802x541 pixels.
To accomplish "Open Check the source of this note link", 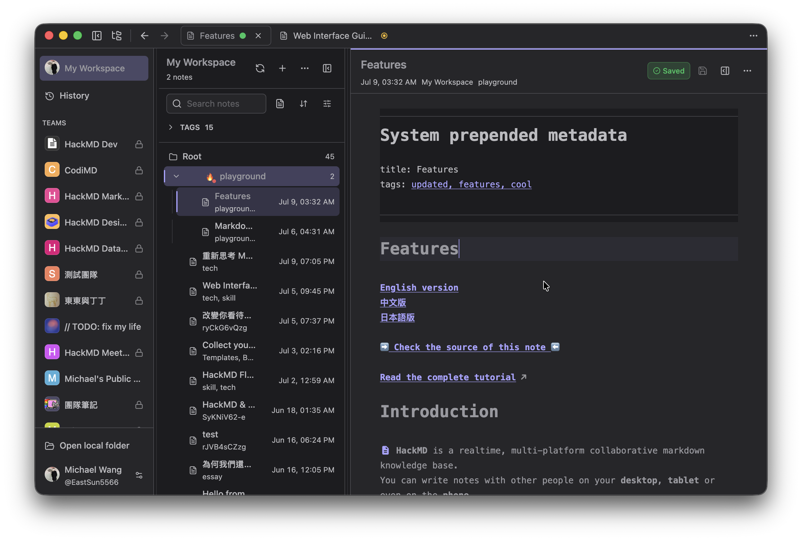I will click(x=470, y=347).
